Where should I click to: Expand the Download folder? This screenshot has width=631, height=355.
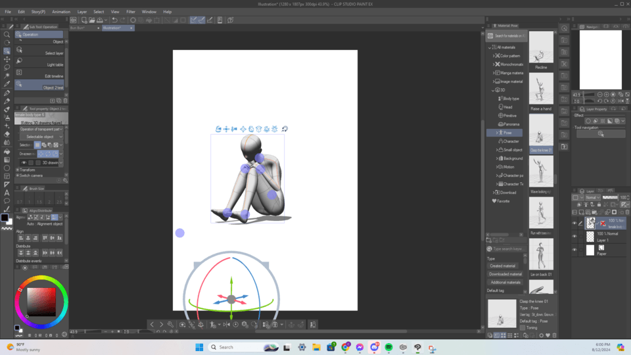(494, 193)
